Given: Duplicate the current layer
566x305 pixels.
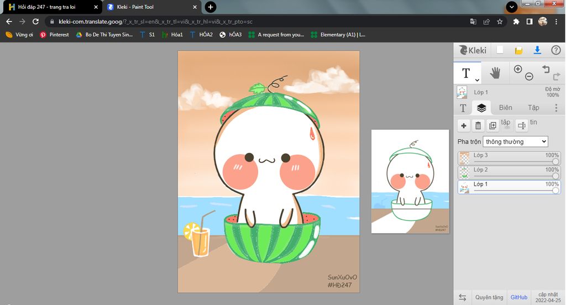Looking at the screenshot, I should tap(492, 125).
